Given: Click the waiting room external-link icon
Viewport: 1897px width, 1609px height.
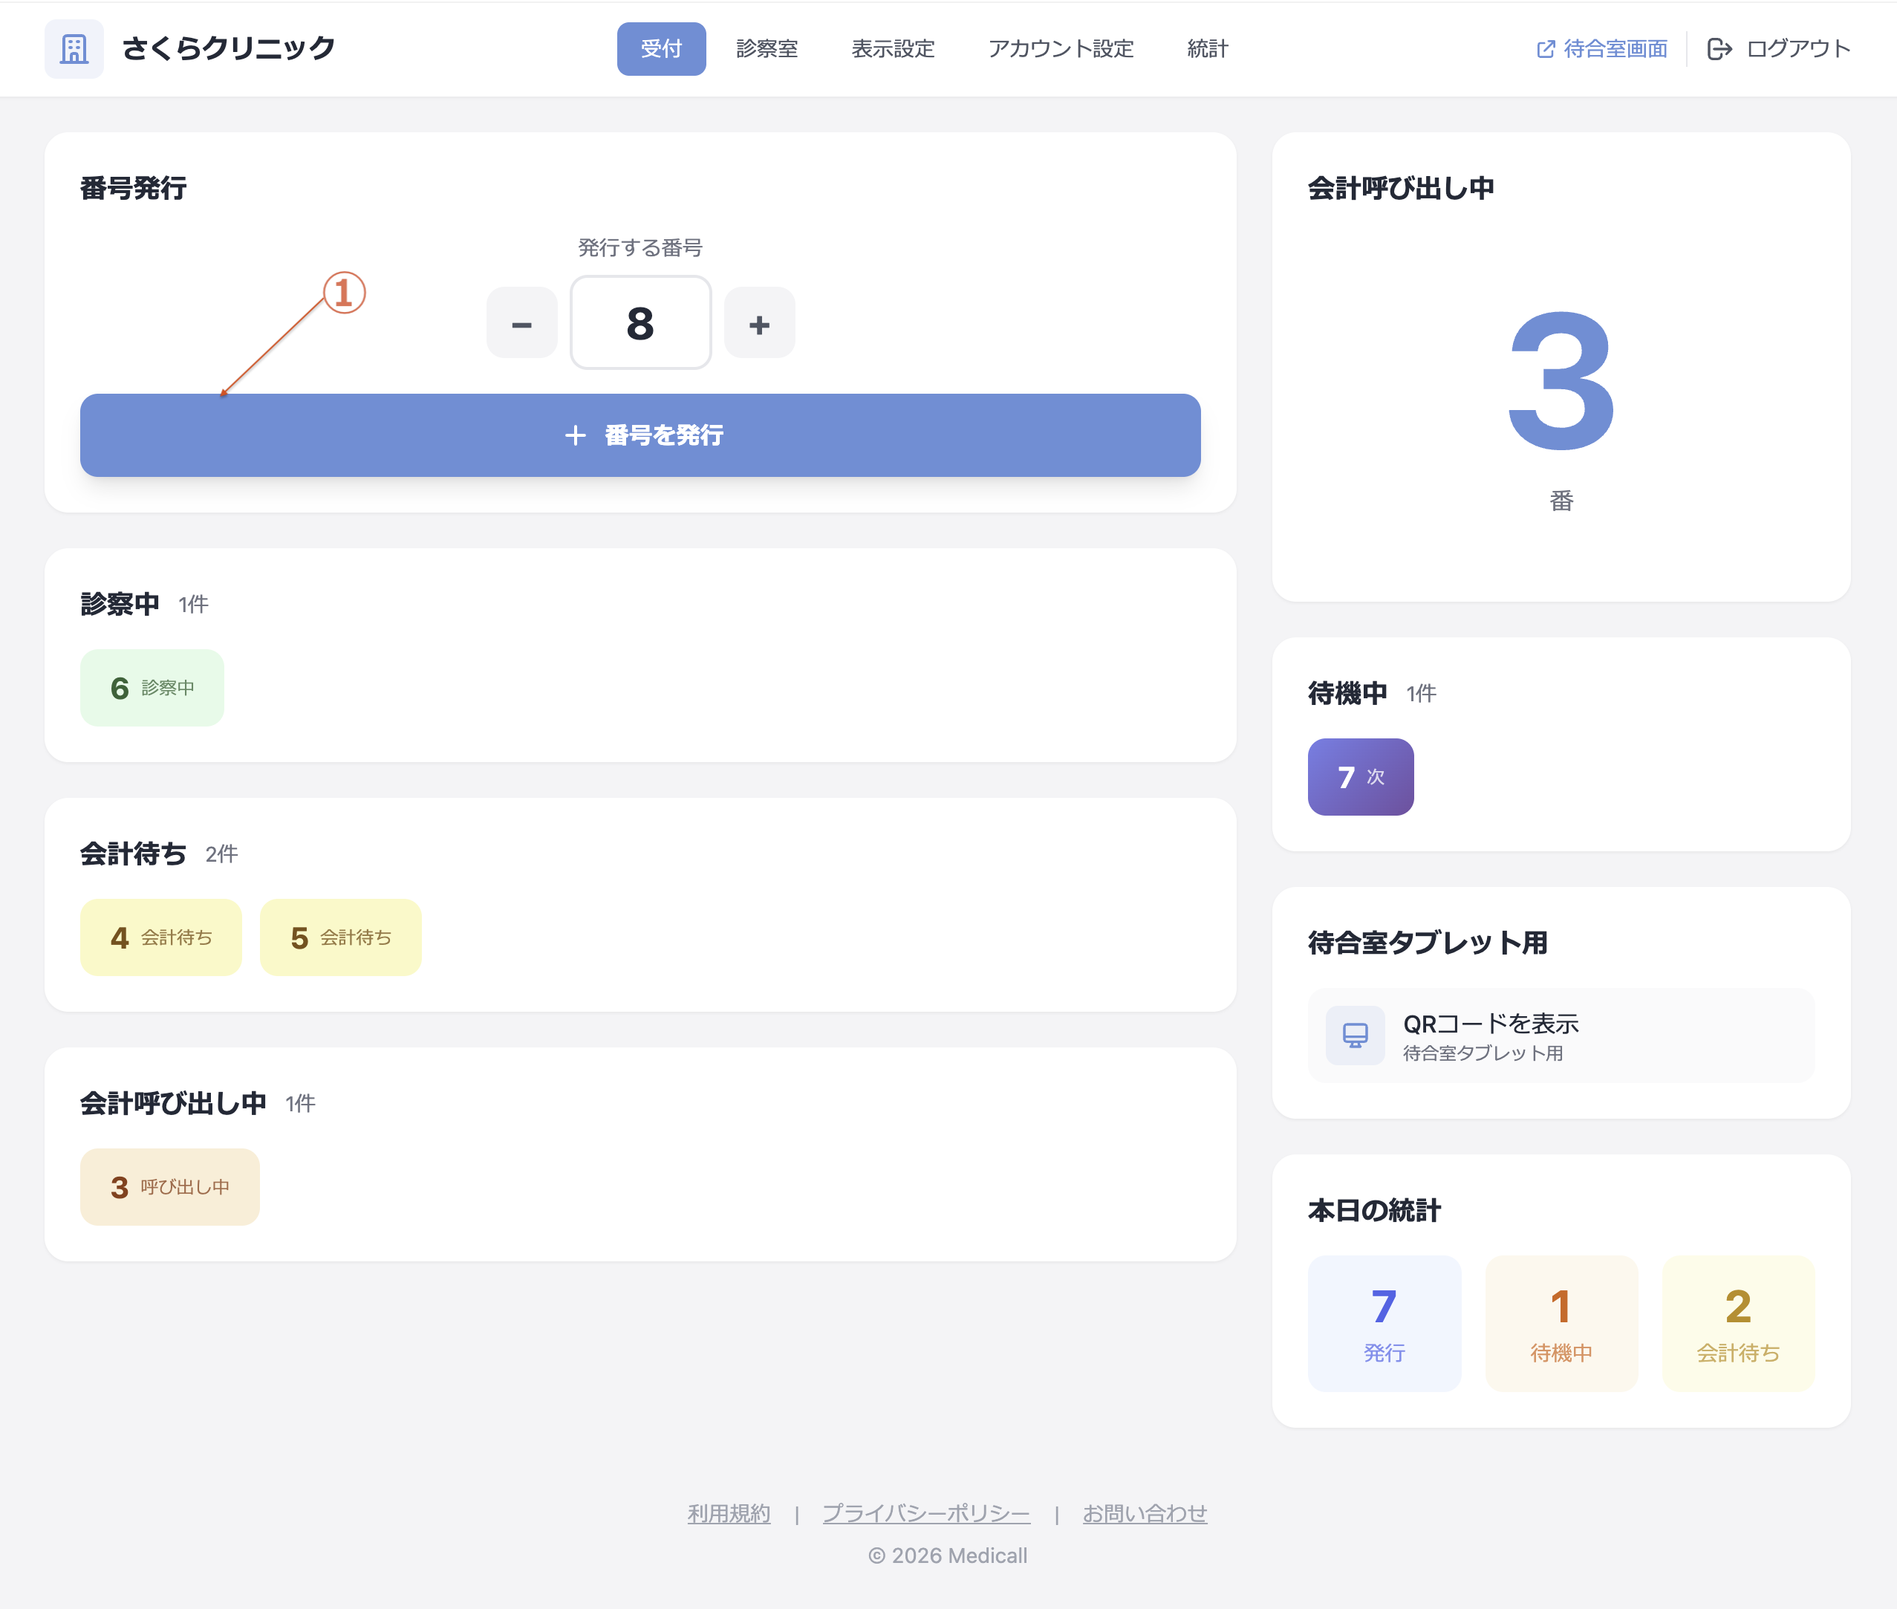Looking at the screenshot, I should pos(1545,48).
